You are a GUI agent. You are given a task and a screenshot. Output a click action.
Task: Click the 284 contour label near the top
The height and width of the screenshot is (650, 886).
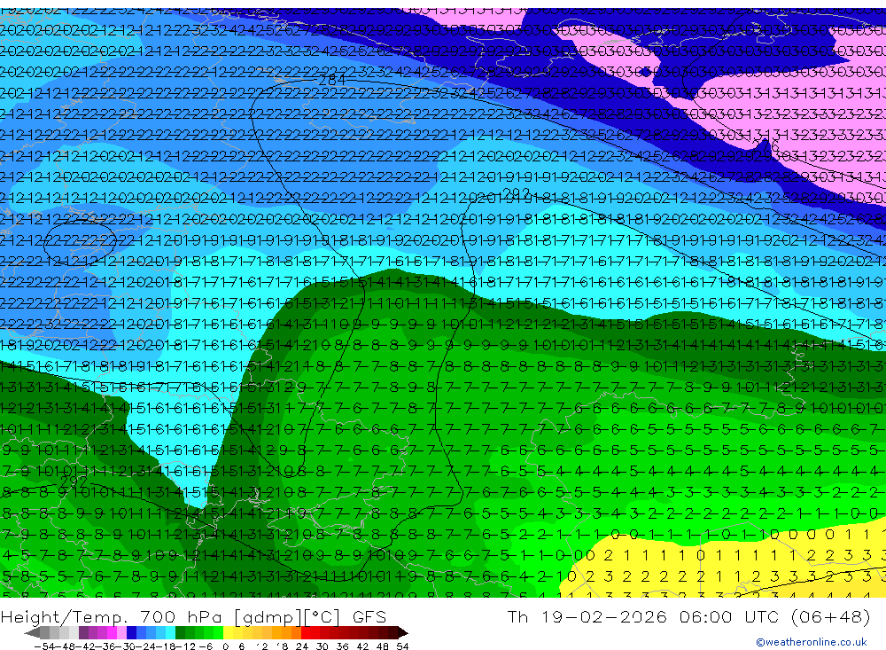coord(332,81)
